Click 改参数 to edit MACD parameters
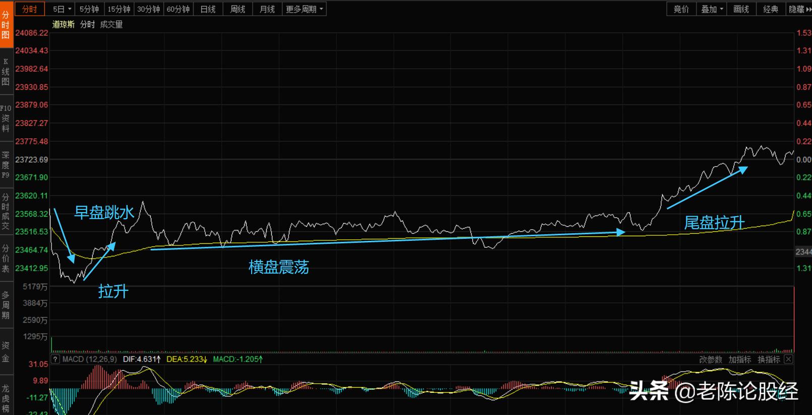812x415 pixels. (x=710, y=359)
